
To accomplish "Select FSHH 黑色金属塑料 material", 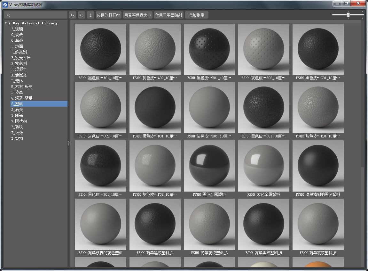I will click(x=209, y=166).
